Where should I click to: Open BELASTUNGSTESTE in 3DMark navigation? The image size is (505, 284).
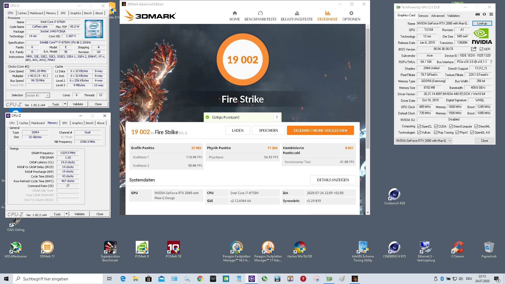click(297, 16)
